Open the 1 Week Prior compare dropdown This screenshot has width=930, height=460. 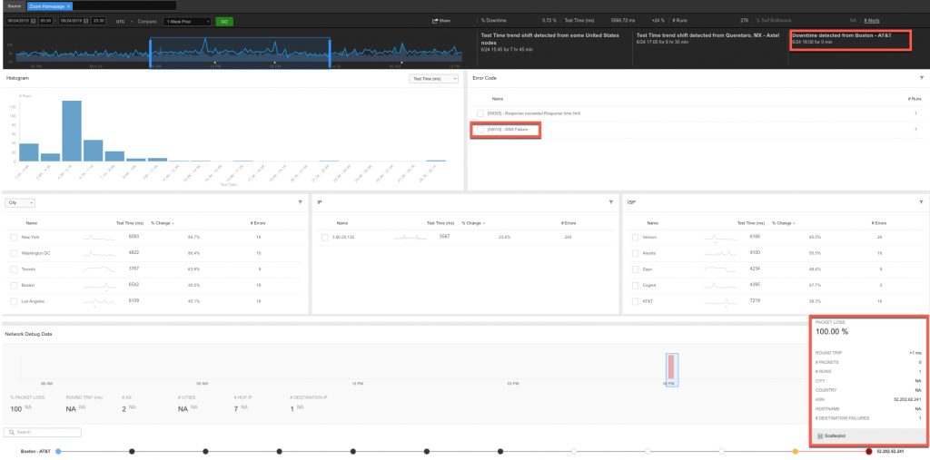[x=187, y=20]
